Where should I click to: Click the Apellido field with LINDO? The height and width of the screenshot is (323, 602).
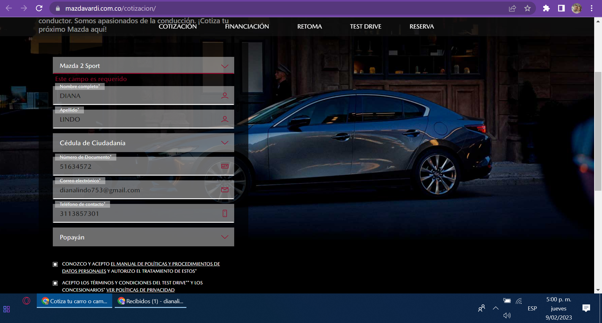pyautogui.click(x=143, y=119)
